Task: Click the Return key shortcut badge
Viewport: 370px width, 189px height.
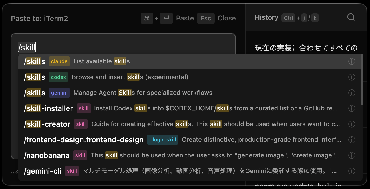Action: (166, 19)
